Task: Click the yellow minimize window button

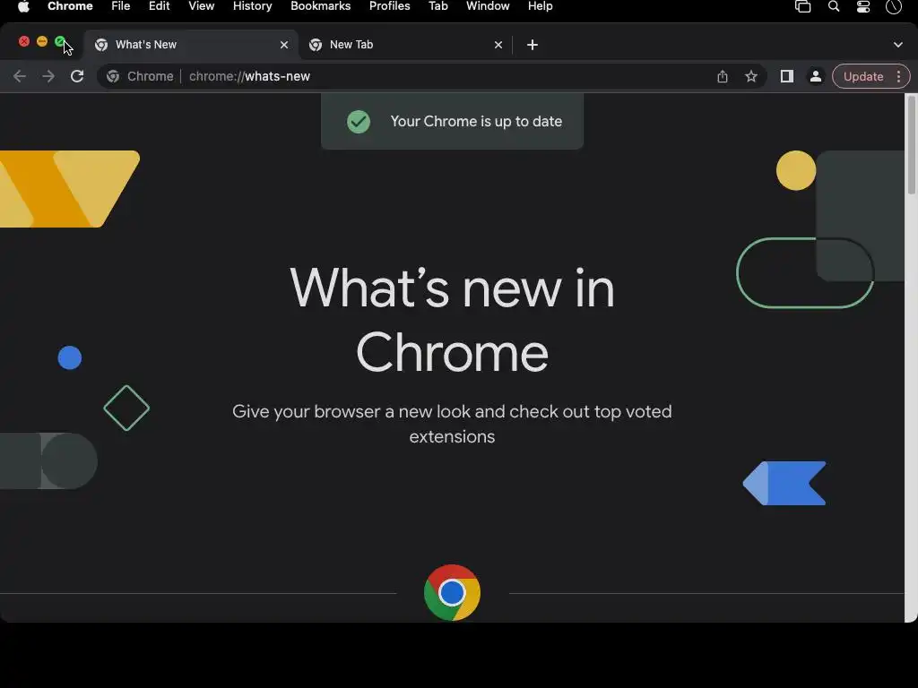Action: click(x=42, y=41)
